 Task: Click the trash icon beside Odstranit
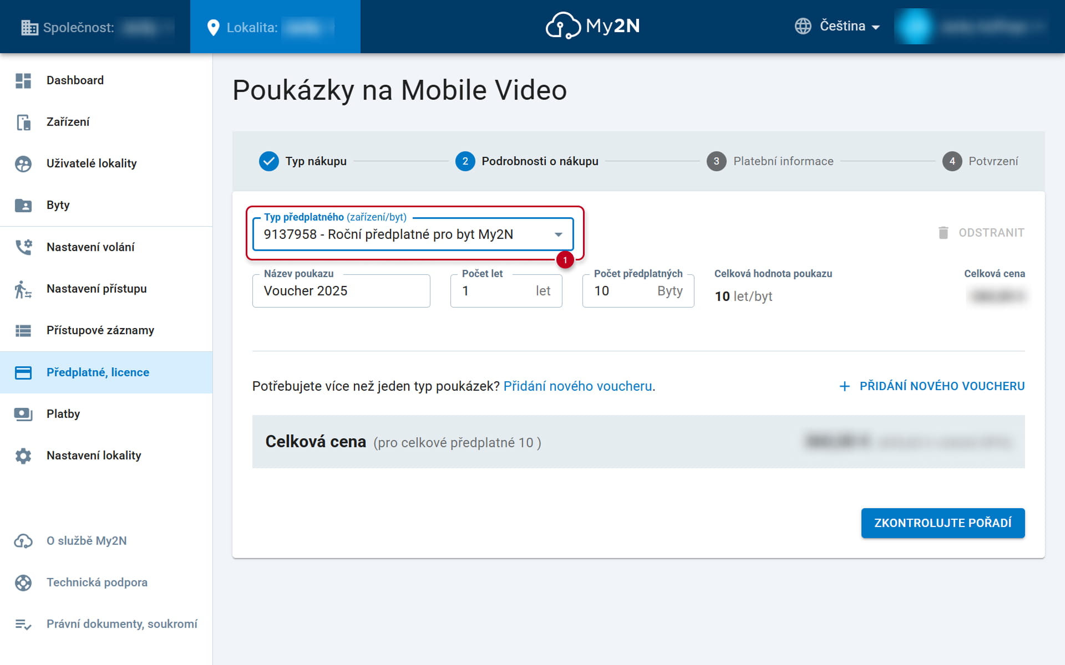(x=943, y=233)
